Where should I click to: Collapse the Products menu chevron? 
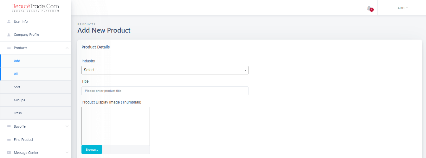67,48
